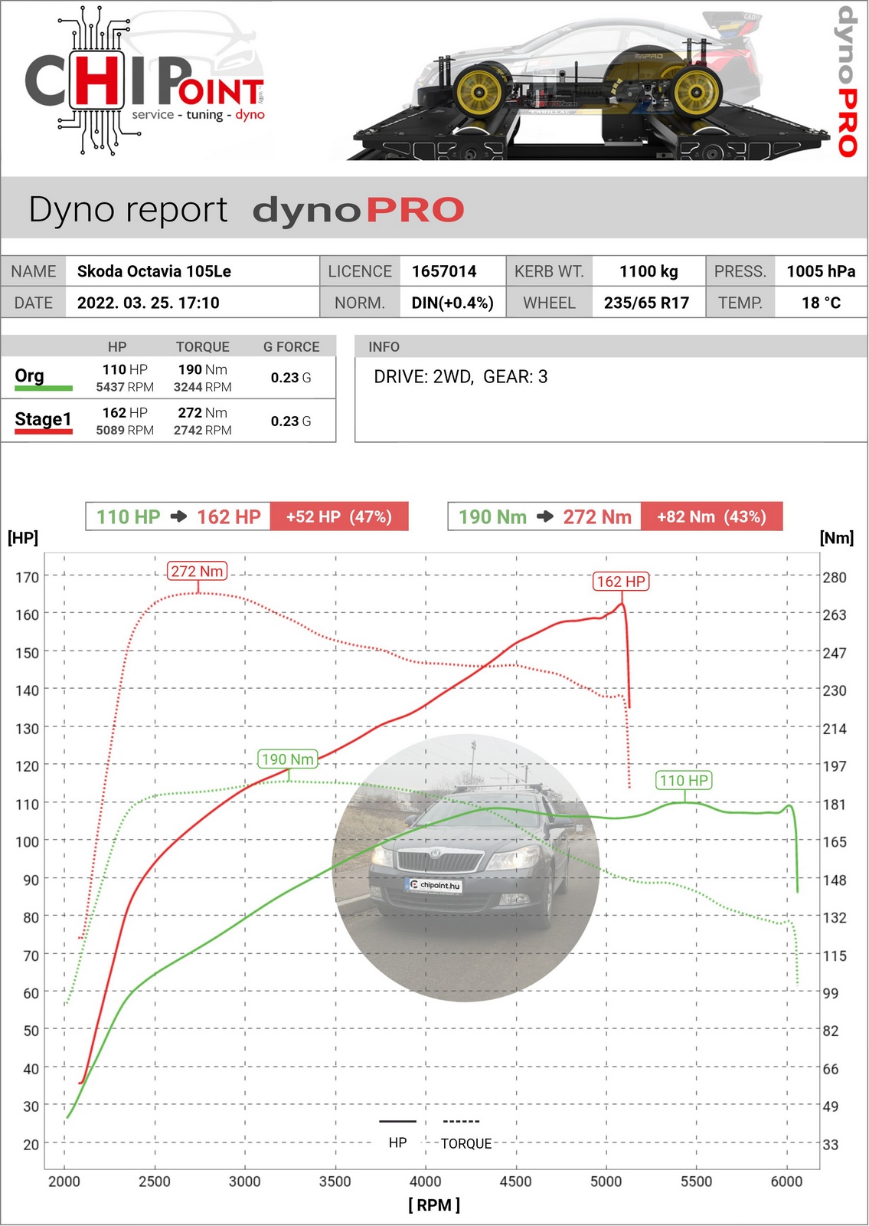Click the DRIVE: 2WD, GEAR: 3 info text
The width and height of the screenshot is (869, 1226).
[x=460, y=377]
